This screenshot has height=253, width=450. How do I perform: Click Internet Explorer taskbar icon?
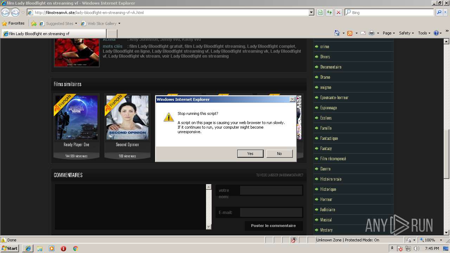[x=28, y=248]
